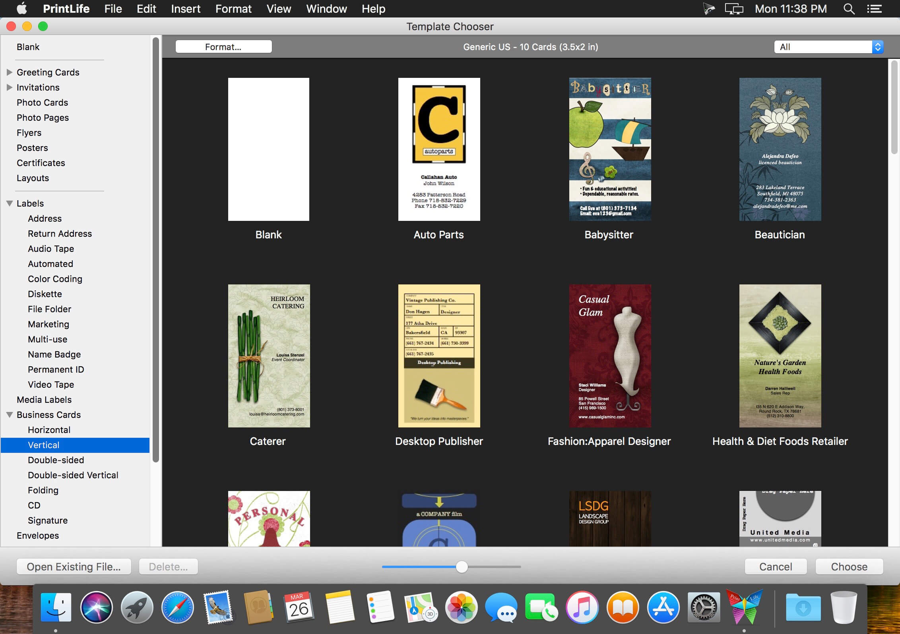Image resolution: width=900 pixels, height=634 pixels.
Task: Select the Beautician template
Action: [x=780, y=149]
